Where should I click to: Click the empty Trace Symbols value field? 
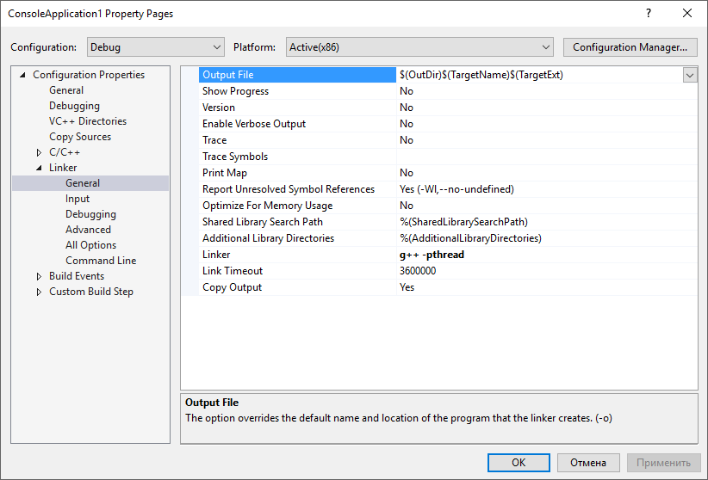(547, 157)
